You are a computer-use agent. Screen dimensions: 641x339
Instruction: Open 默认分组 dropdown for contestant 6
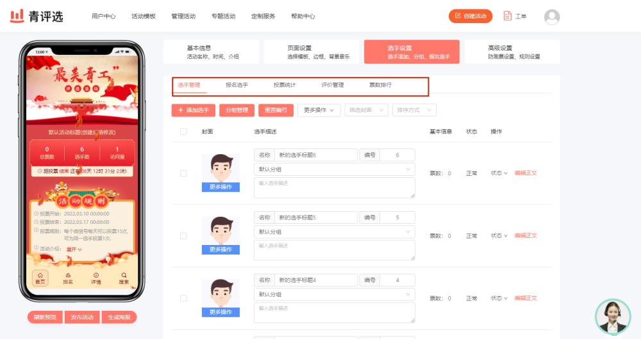(335, 169)
